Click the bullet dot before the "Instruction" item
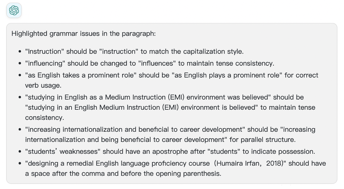The width and height of the screenshot is (344, 189). (x=20, y=52)
